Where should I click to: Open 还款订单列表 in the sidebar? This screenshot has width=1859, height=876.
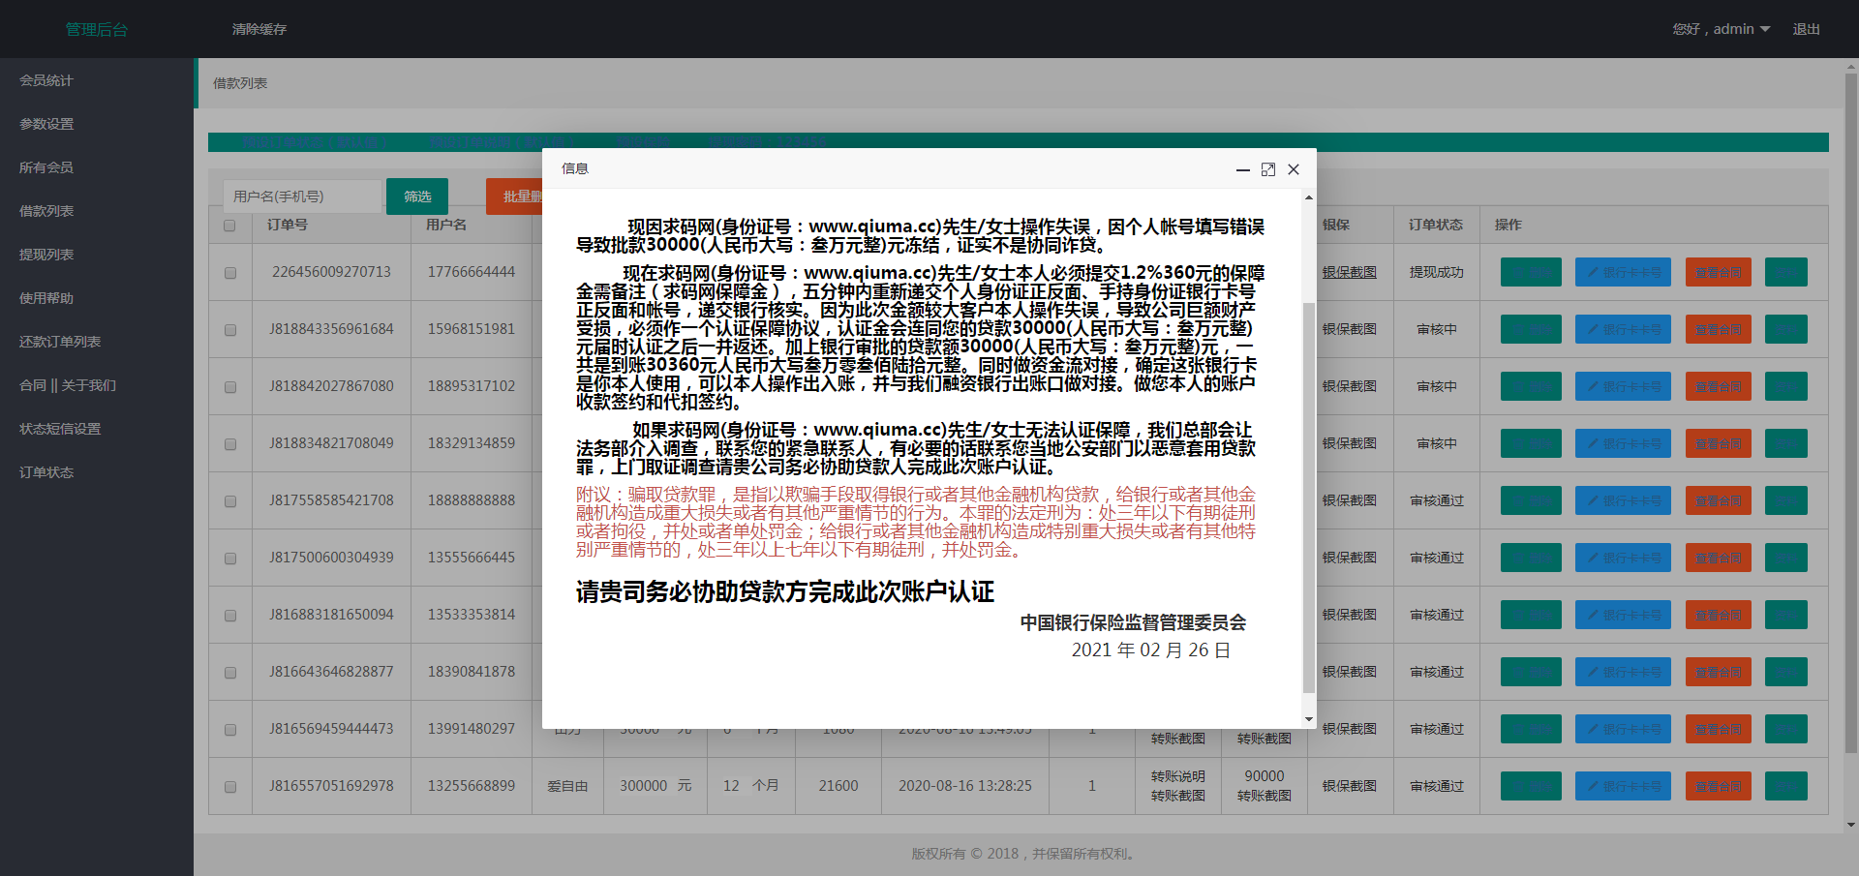(x=97, y=342)
